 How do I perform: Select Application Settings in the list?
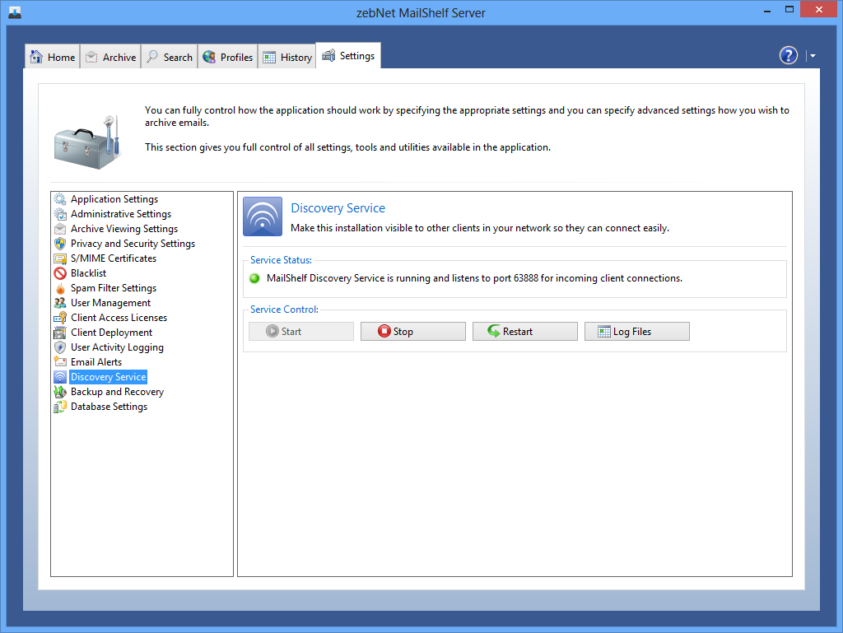[x=114, y=199]
